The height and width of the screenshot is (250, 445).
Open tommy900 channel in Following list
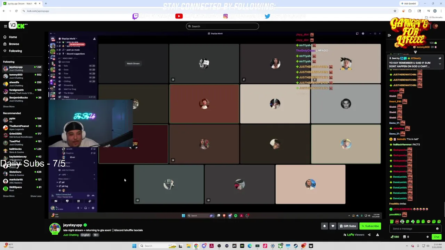(x=22, y=76)
